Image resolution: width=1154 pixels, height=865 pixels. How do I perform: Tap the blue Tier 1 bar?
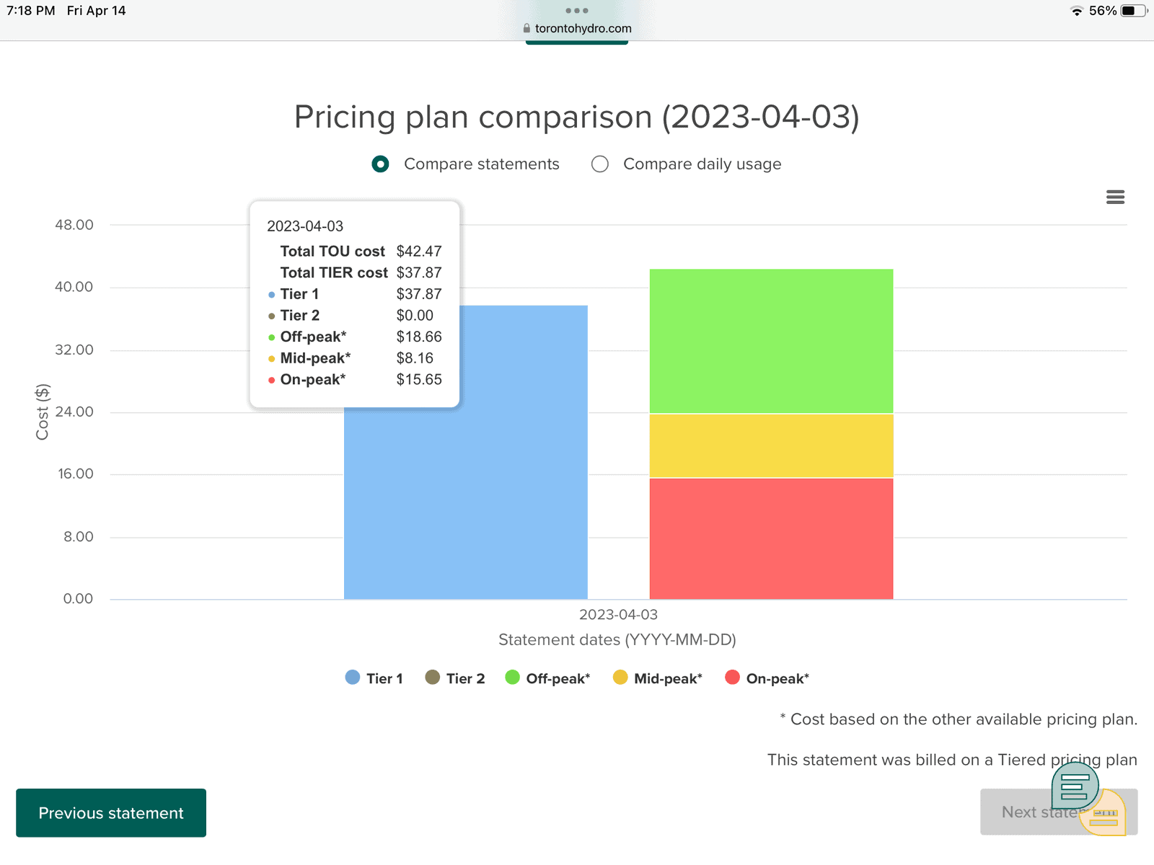(x=466, y=505)
